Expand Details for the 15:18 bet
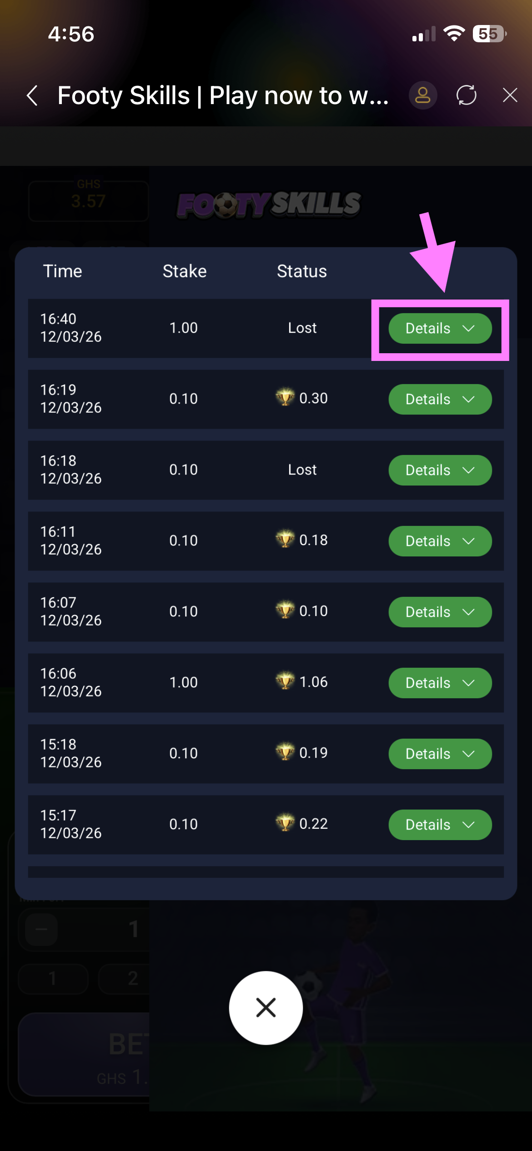The height and width of the screenshot is (1151, 532). [x=440, y=754]
